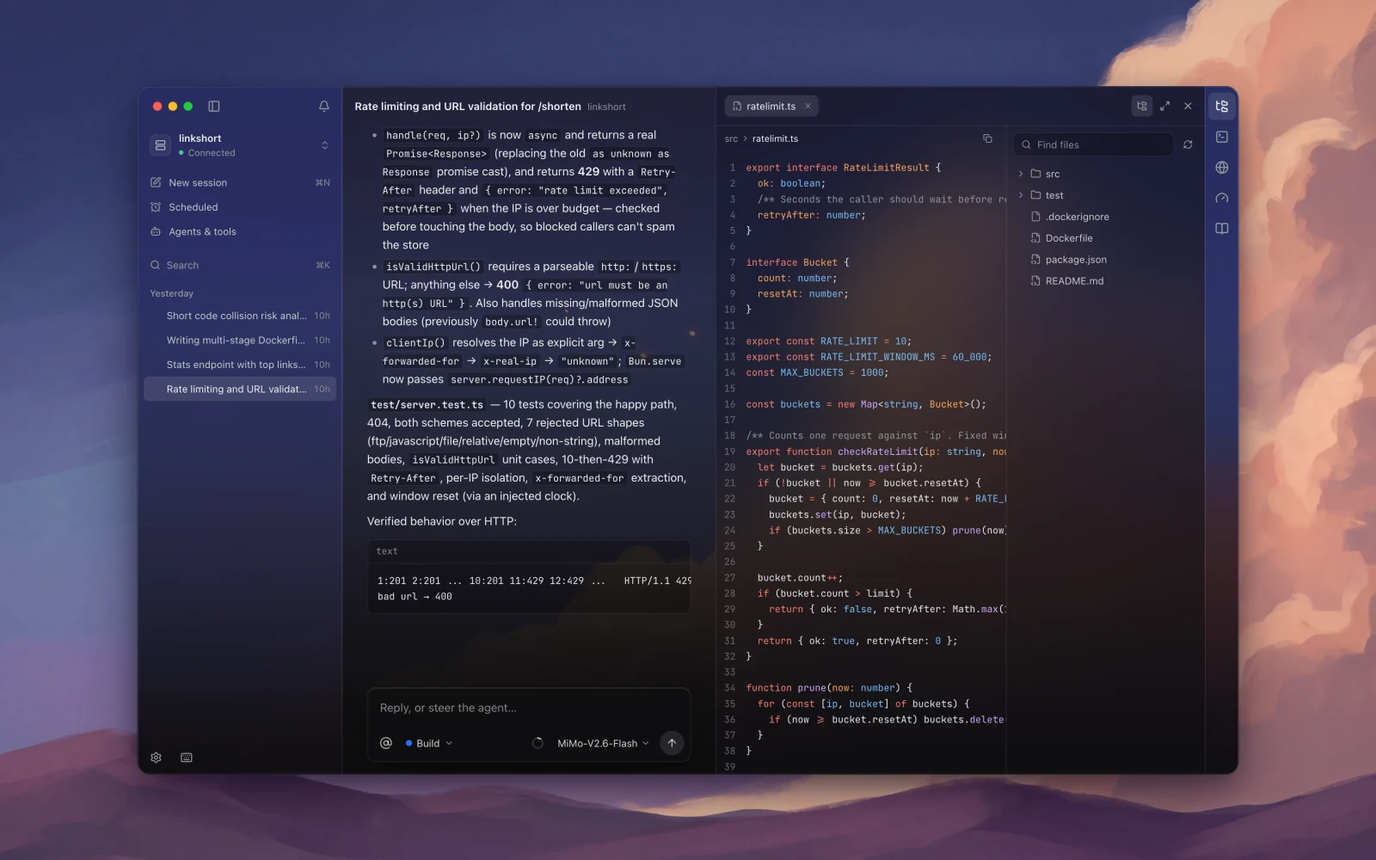1376x860 pixels.
Task: Select 'Rate limiting and URL validat...' session
Action: tap(240, 389)
